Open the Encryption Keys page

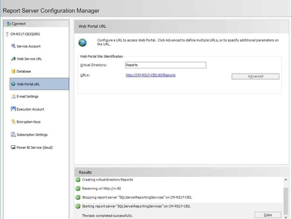click(29, 122)
